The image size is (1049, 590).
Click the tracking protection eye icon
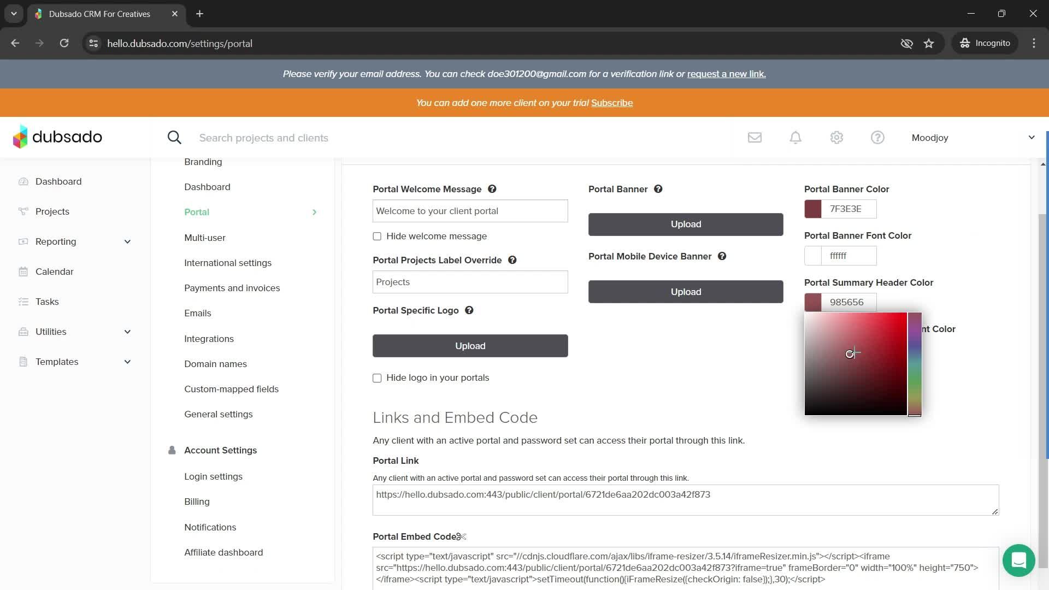[906, 43]
